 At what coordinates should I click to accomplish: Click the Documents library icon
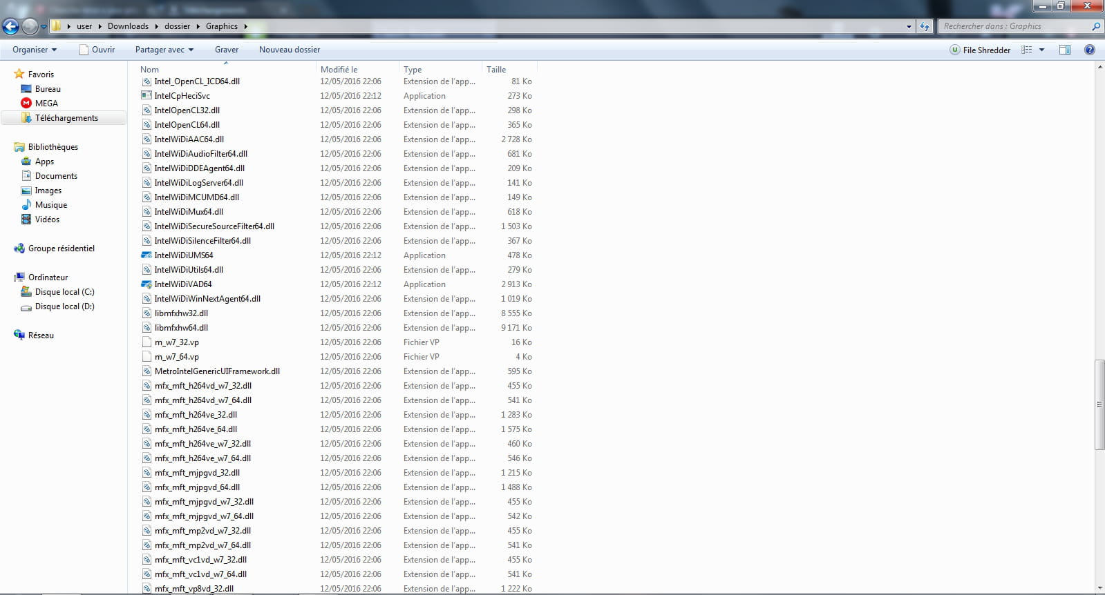click(26, 175)
